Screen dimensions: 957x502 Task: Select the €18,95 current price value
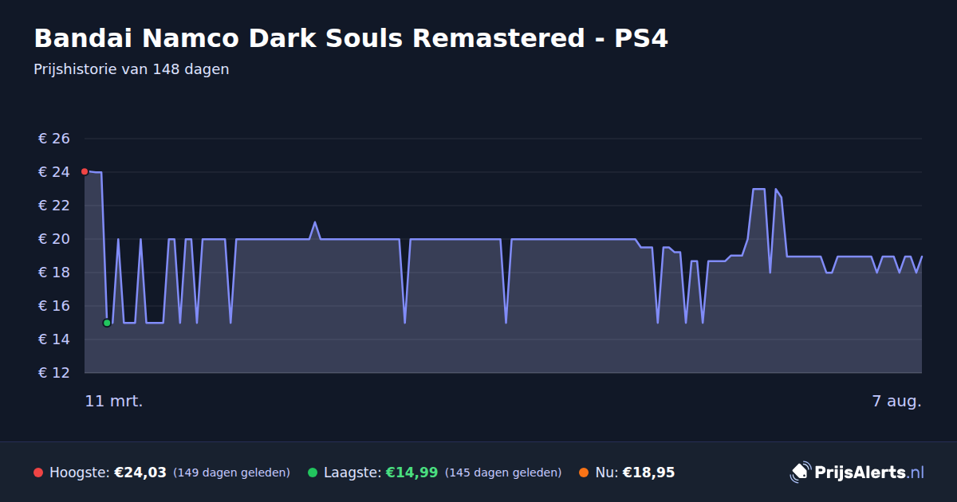pos(648,473)
